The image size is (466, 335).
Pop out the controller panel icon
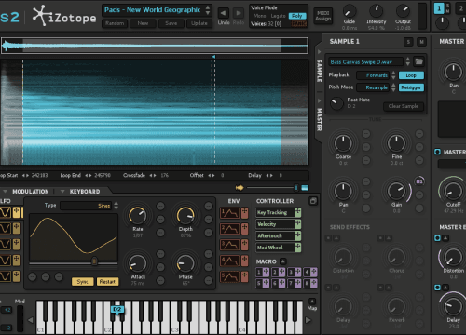pos(313,201)
